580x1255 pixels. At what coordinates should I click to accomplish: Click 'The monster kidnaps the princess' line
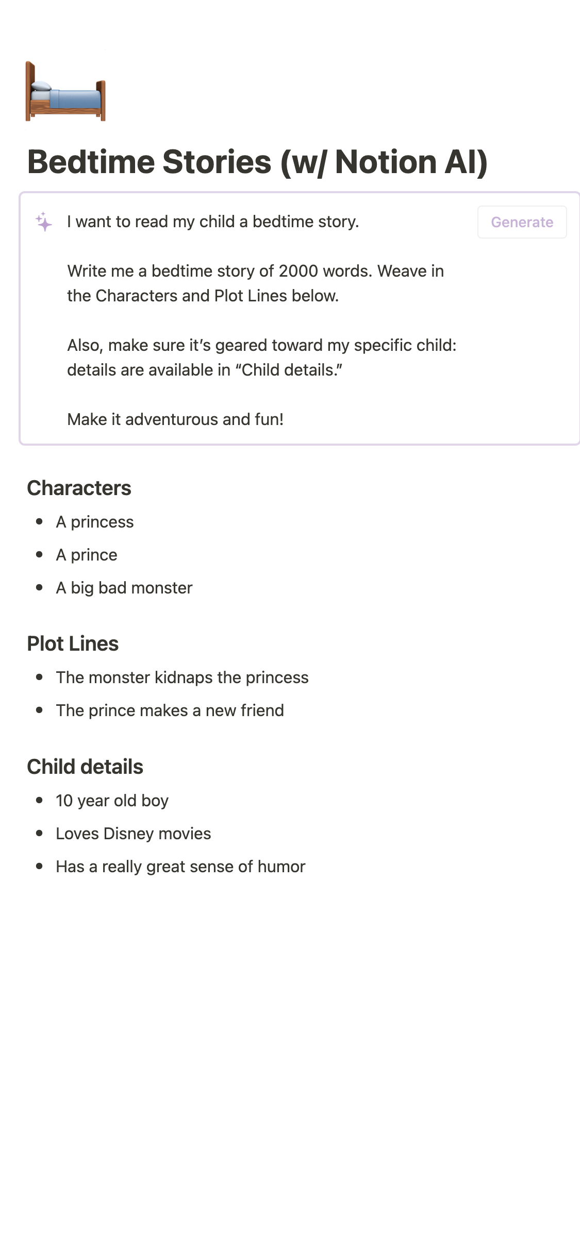[x=182, y=677]
